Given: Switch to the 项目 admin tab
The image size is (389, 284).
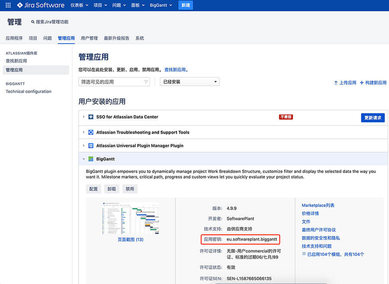Looking at the screenshot, I should pos(33,38).
